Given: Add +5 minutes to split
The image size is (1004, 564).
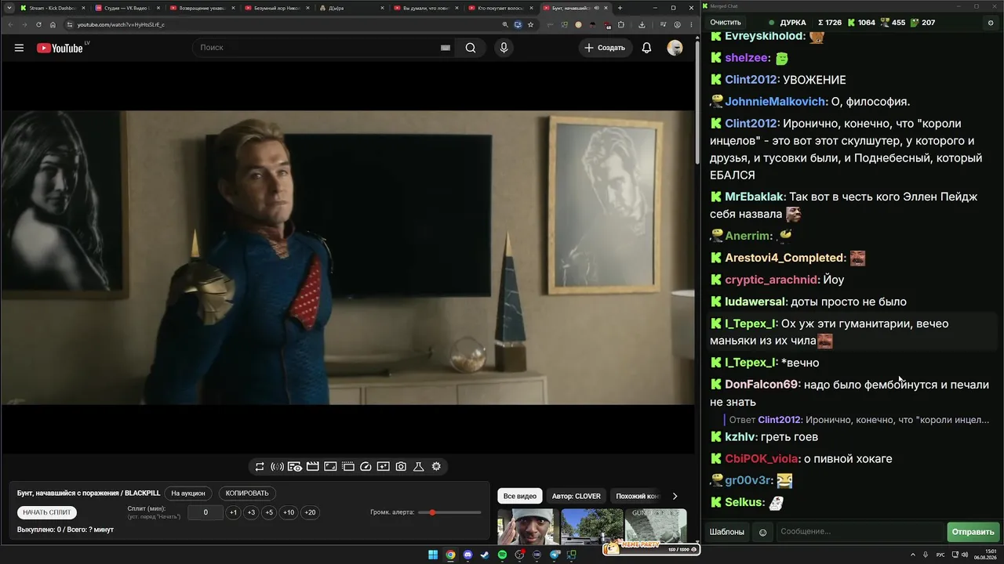Looking at the screenshot, I should (269, 513).
